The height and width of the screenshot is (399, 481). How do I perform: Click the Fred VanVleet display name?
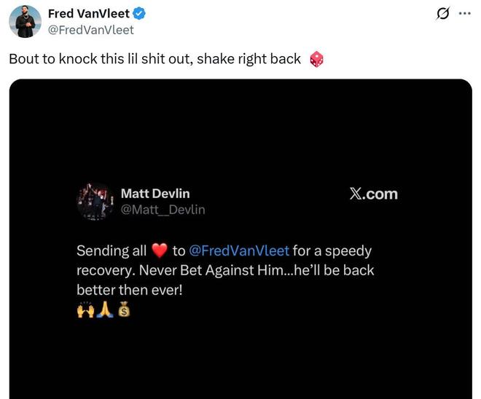point(89,14)
